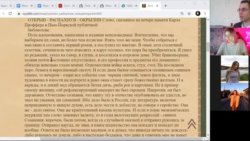250x141 pixels.
Task: Select the participant photo on the sunset street
Action: click(234, 97)
